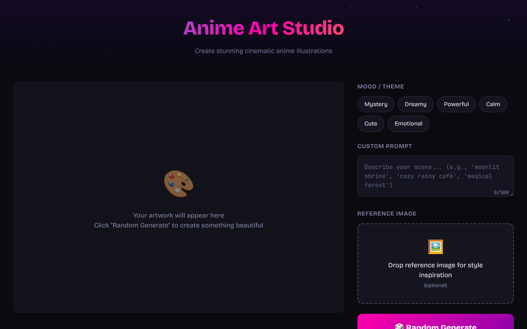Click the reference image drop zone

point(435,263)
